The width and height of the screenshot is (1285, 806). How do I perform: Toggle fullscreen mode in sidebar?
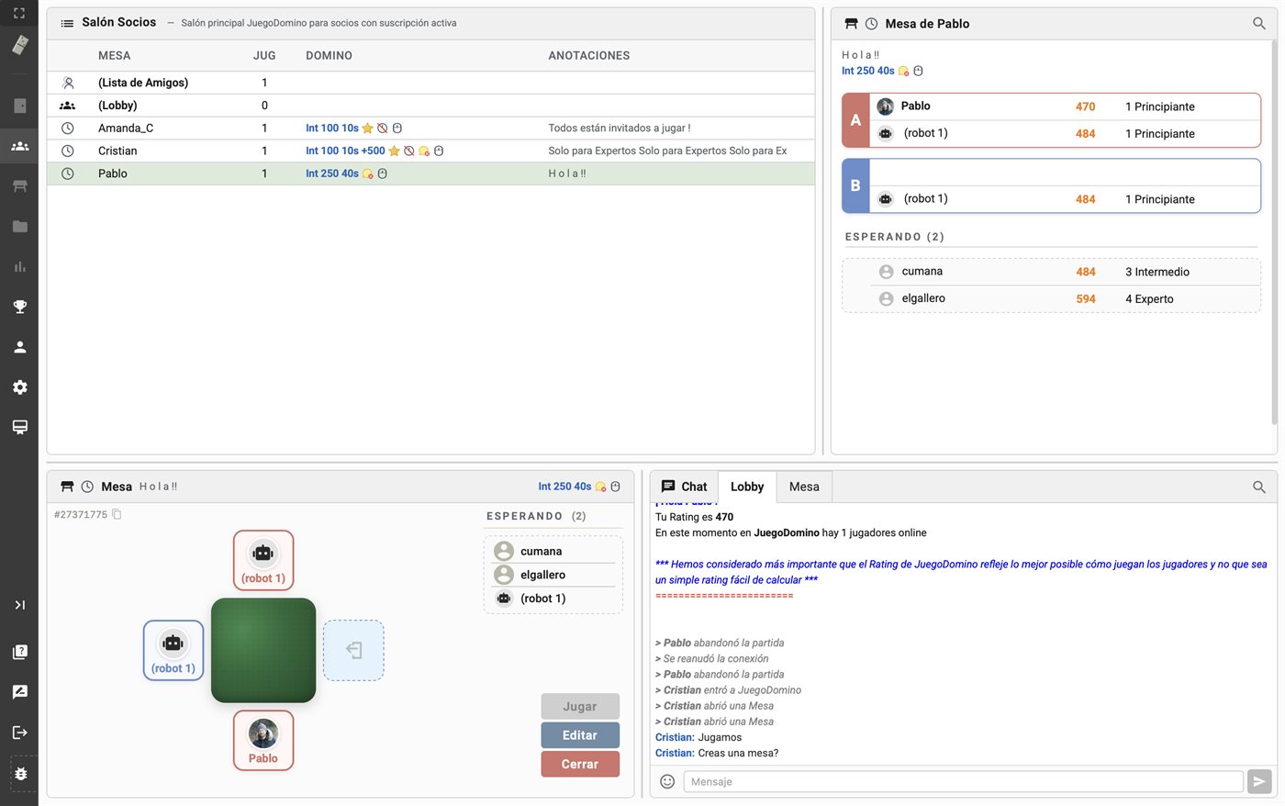point(19,13)
